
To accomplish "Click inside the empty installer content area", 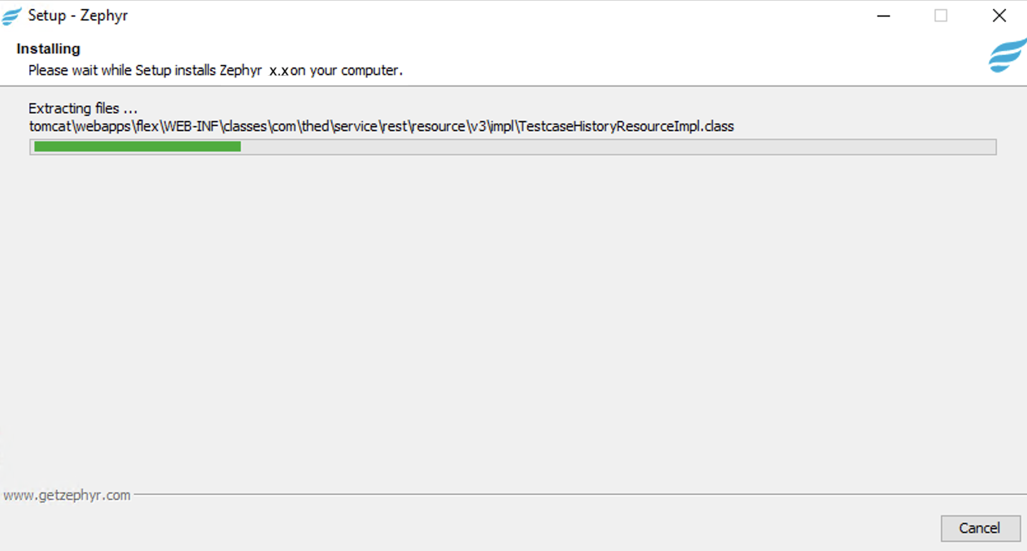I will point(509,305).
